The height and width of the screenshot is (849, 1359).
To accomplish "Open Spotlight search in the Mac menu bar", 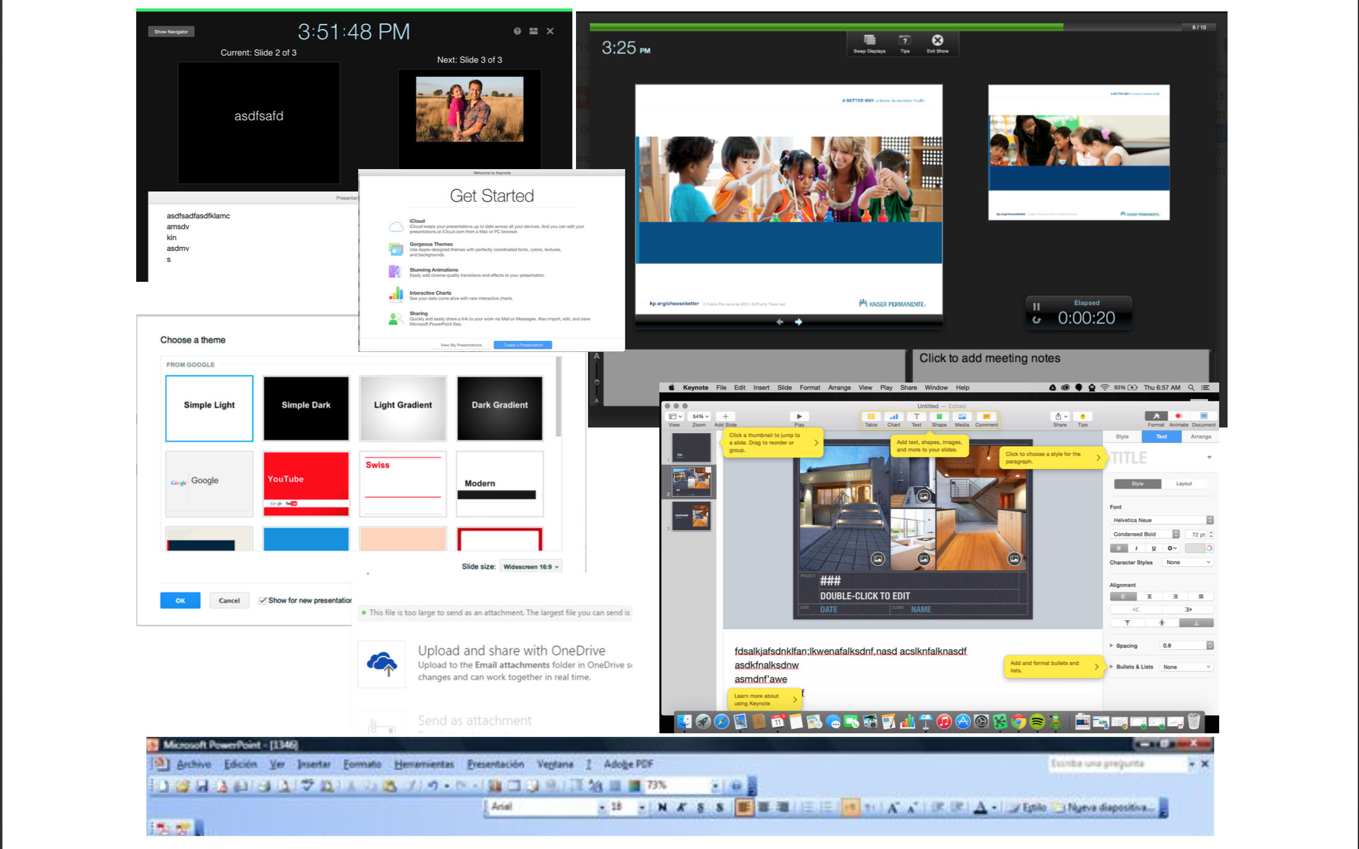I will pyautogui.click(x=1191, y=388).
